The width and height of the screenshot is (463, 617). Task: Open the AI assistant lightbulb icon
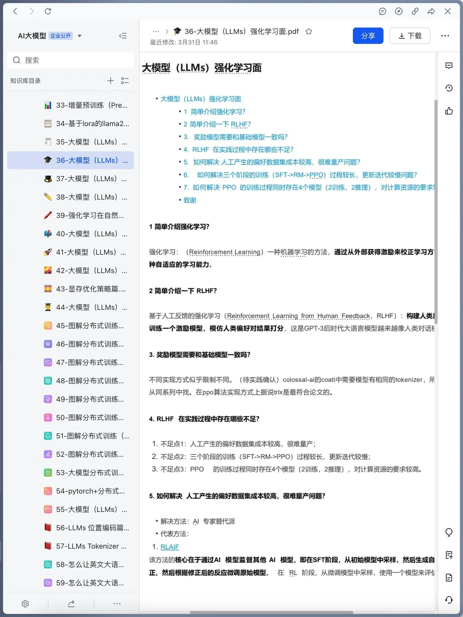pos(449,532)
